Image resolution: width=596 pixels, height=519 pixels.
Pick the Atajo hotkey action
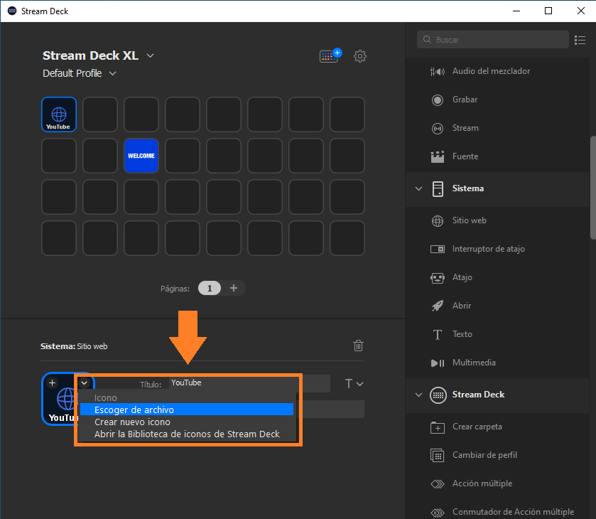(x=462, y=277)
